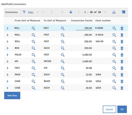Edit the 30.48 conversion factor
This screenshot has width=132, height=115.
89,68
